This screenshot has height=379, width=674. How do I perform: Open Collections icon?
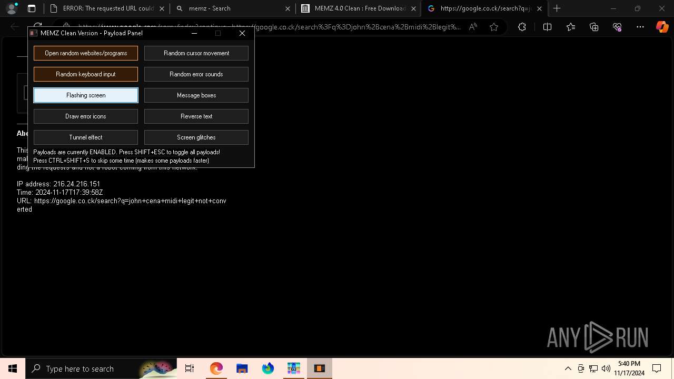pos(594,27)
